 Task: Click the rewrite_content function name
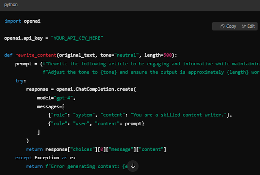point(36,55)
